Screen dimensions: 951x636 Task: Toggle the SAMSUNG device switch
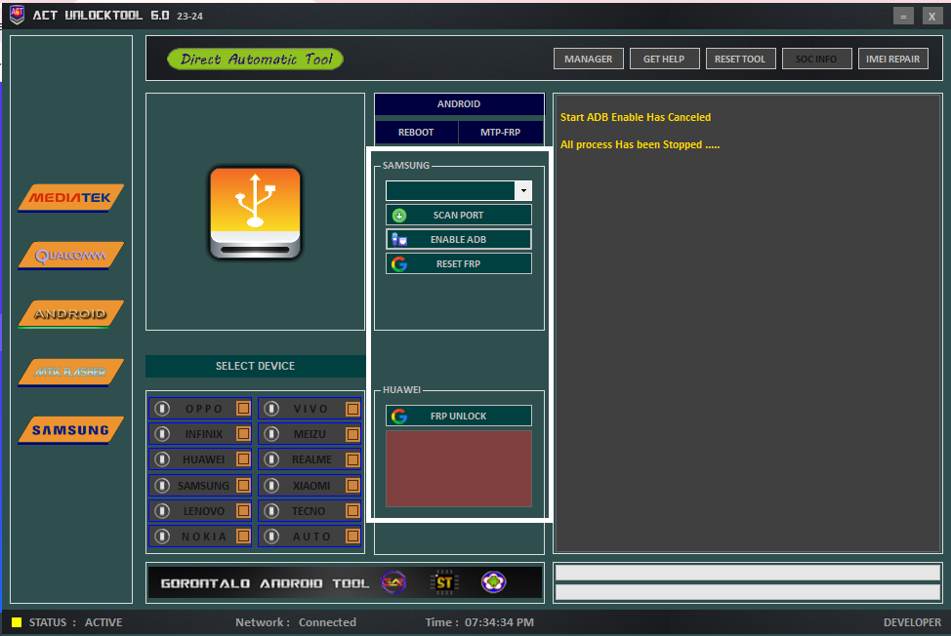(x=162, y=485)
